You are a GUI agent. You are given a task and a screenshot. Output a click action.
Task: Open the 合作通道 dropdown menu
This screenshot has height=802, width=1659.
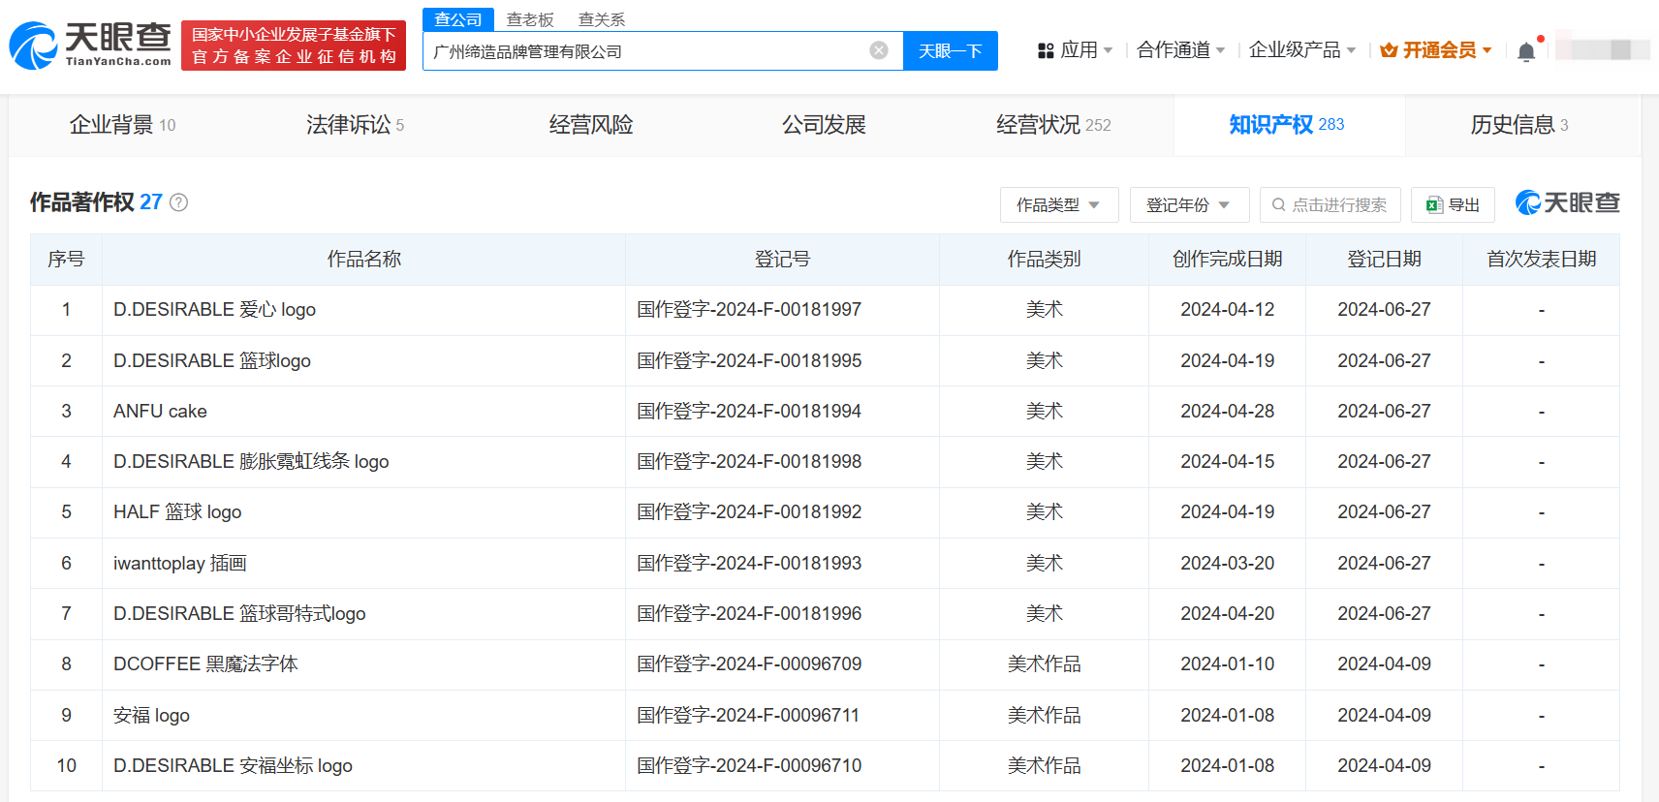click(x=1181, y=49)
